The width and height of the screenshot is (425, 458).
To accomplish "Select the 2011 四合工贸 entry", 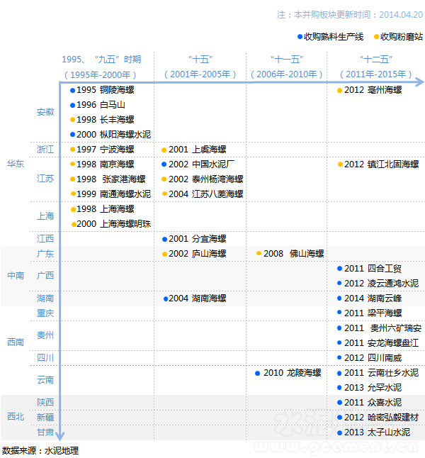I will 370,269.
